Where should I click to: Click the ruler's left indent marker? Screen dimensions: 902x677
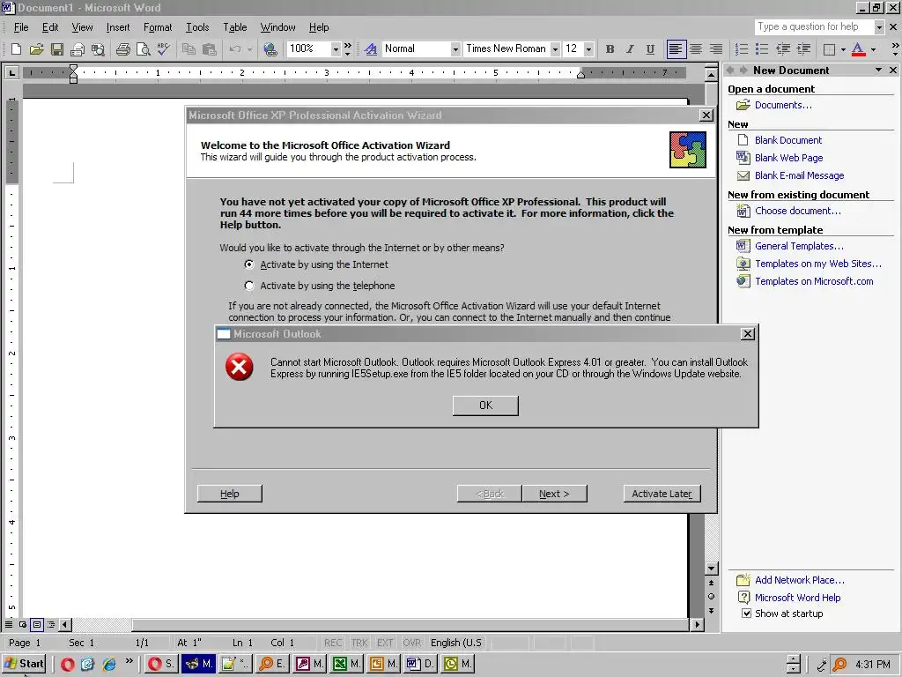pyautogui.click(x=73, y=78)
